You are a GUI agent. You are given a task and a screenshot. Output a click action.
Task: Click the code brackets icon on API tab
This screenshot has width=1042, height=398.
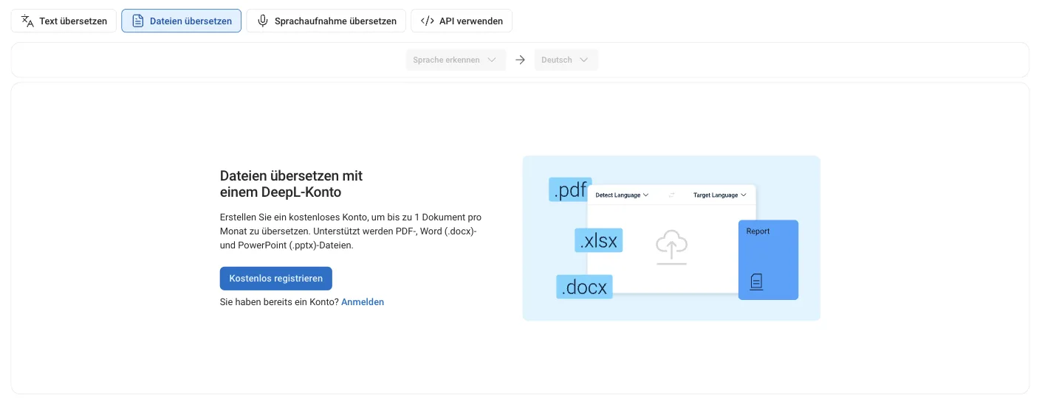click(428, 21)
